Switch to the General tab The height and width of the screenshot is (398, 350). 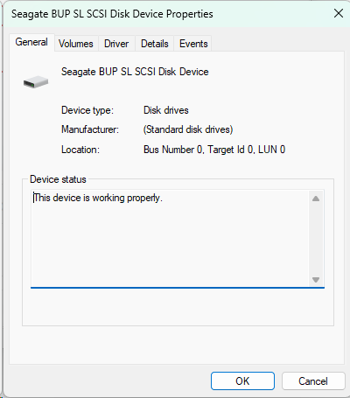point(31,42)
